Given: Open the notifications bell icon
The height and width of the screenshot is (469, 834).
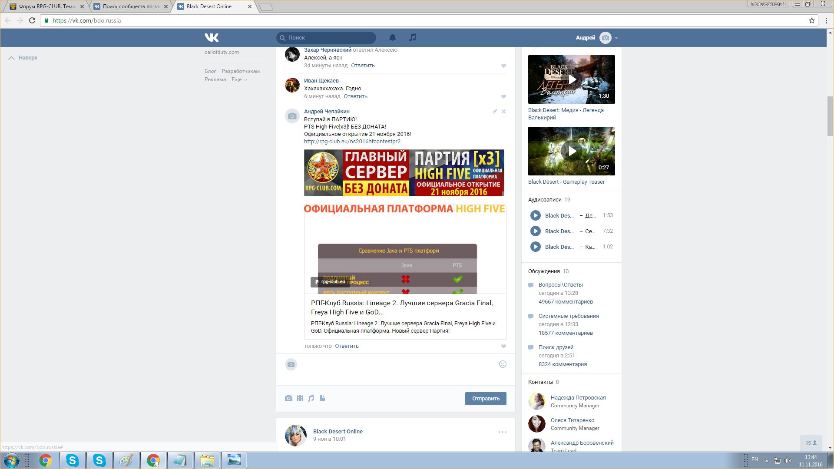Looking at the screenshot, I should (393, 38).
